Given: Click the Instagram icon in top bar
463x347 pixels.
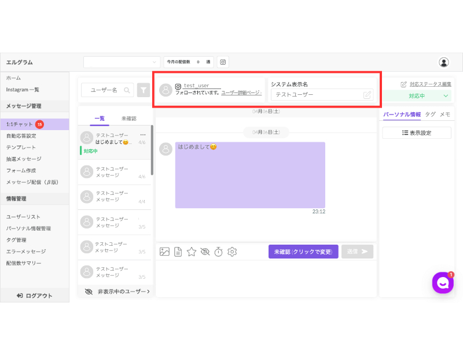Looking at the screenshot, I should click(223, 62).
